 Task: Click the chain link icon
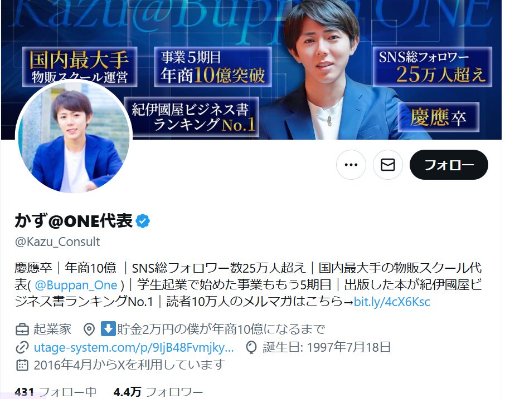point(22,347)
